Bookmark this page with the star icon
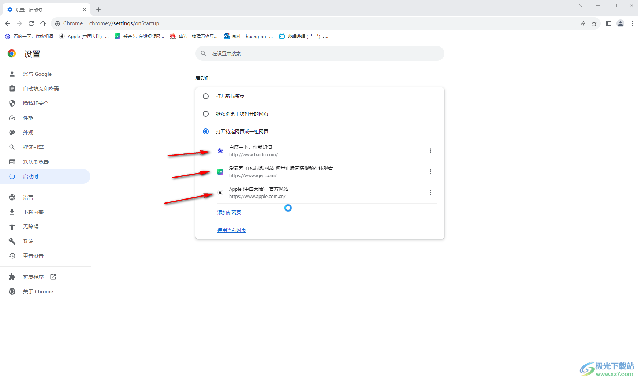The height and width of the screenshot is (380, 638). pyautogui.click(x=594, y=23)
